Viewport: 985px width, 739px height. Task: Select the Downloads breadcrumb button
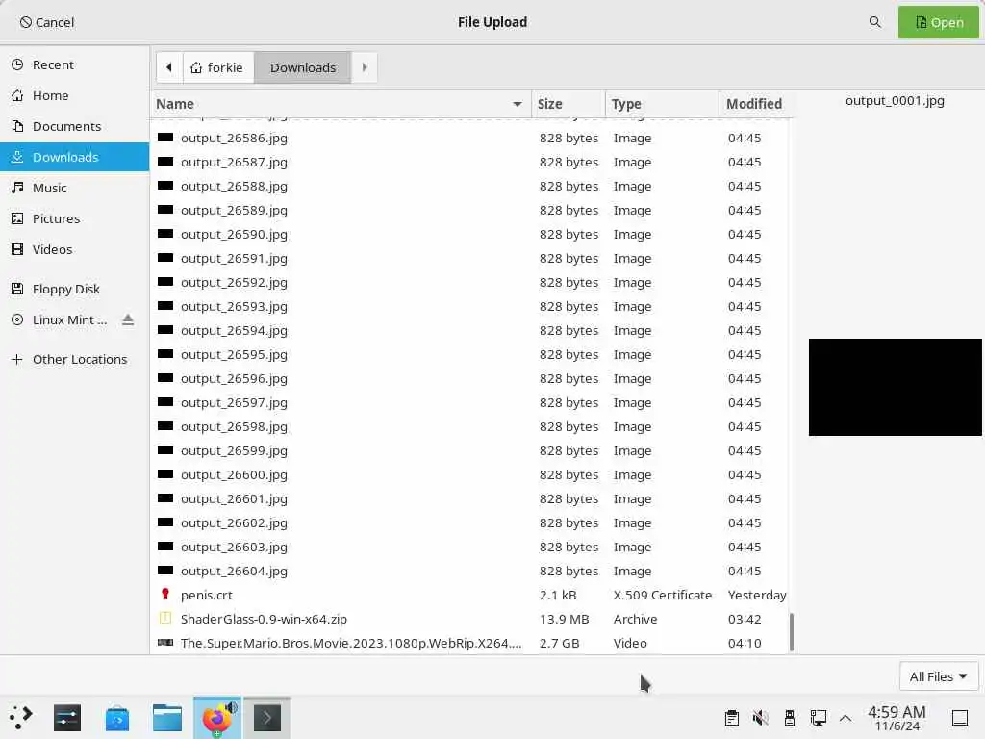[x=303, y=67]
